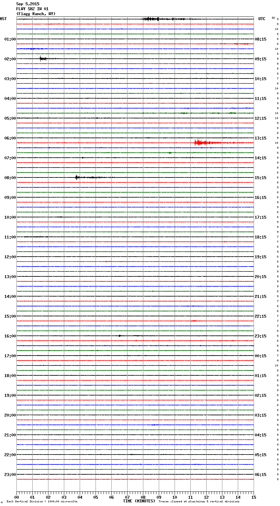
Task: Click the vertical division microvolts scale note
Action: (x=42, y=502)
